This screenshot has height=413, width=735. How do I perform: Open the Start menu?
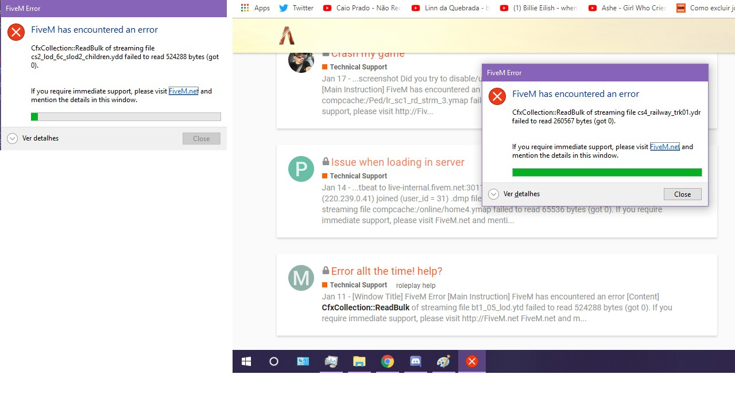coord(246,361)
